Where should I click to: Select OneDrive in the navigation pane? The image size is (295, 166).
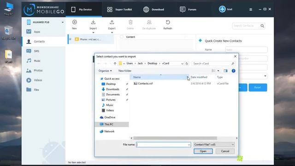(110, 117)
